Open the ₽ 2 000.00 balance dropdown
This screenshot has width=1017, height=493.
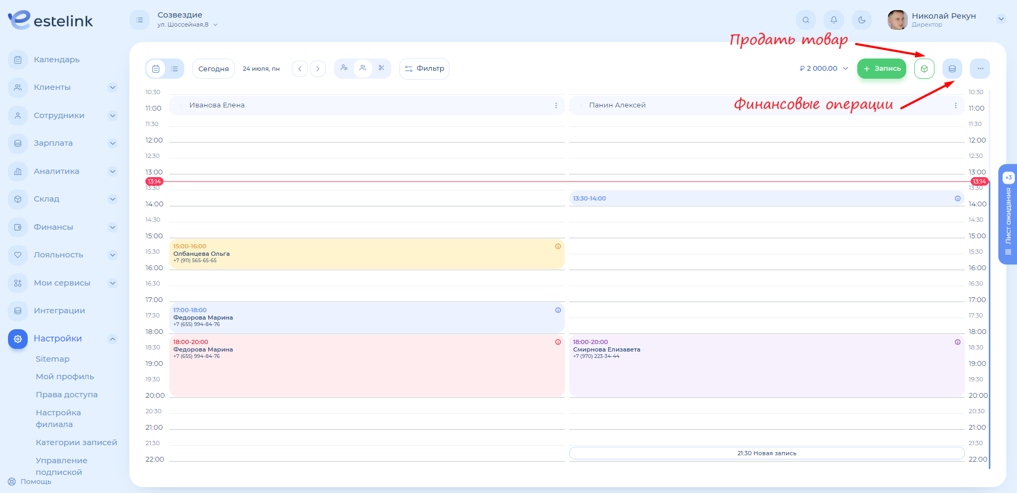[824, 69]
